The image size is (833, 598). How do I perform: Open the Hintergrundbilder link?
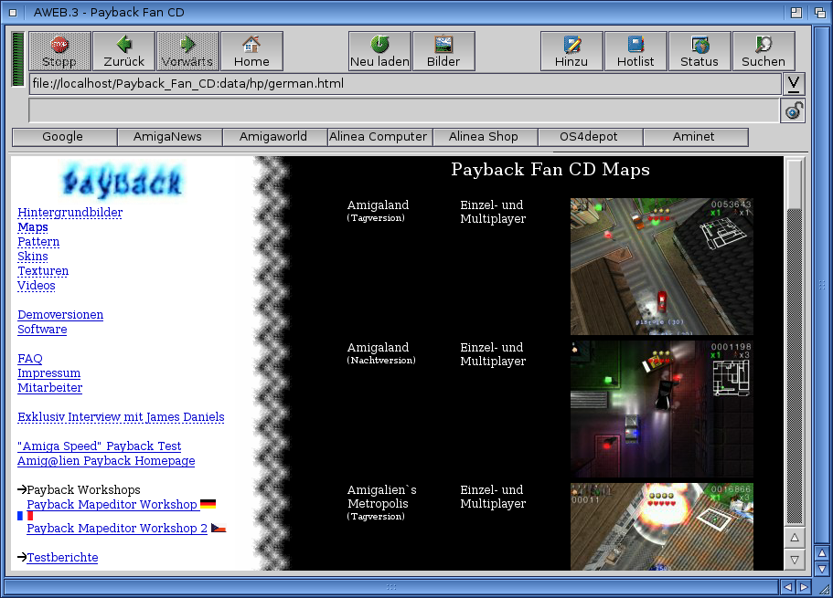point(70,213)
